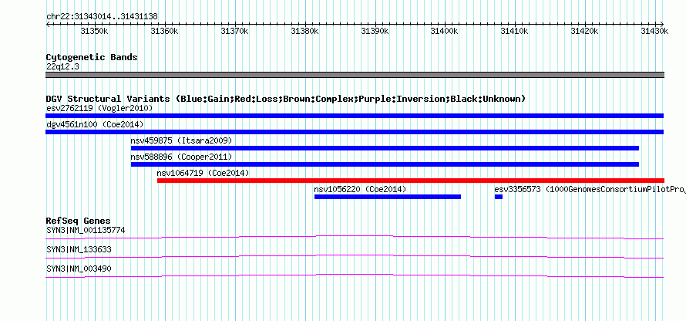Select the dgv4561n100 (Coe2014) variant bar

pyautogui.click(x=355, y=132)
